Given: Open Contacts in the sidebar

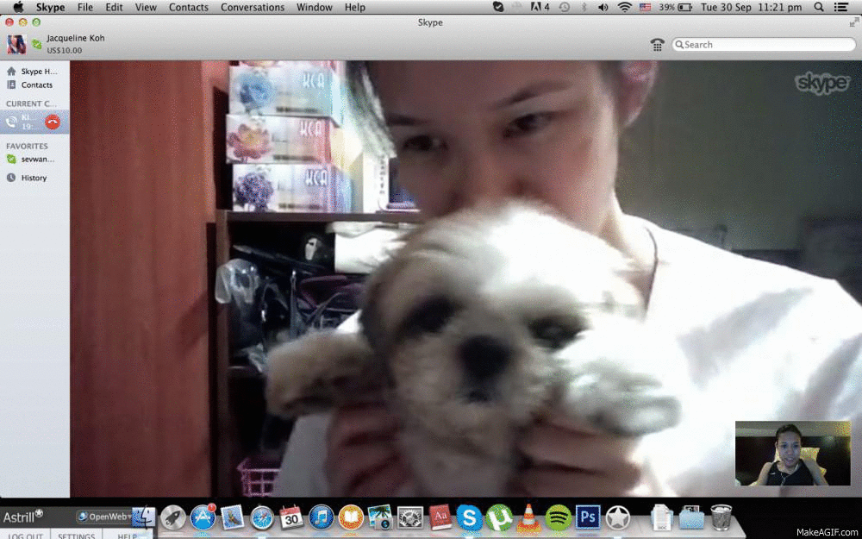Looking at the screenshot, I should (x=36, y=85).
